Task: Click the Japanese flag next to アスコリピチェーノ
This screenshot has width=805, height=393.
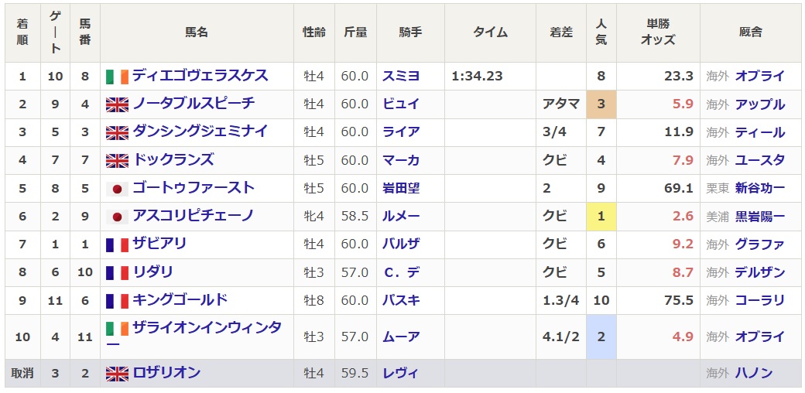Action: click(117, 217)
